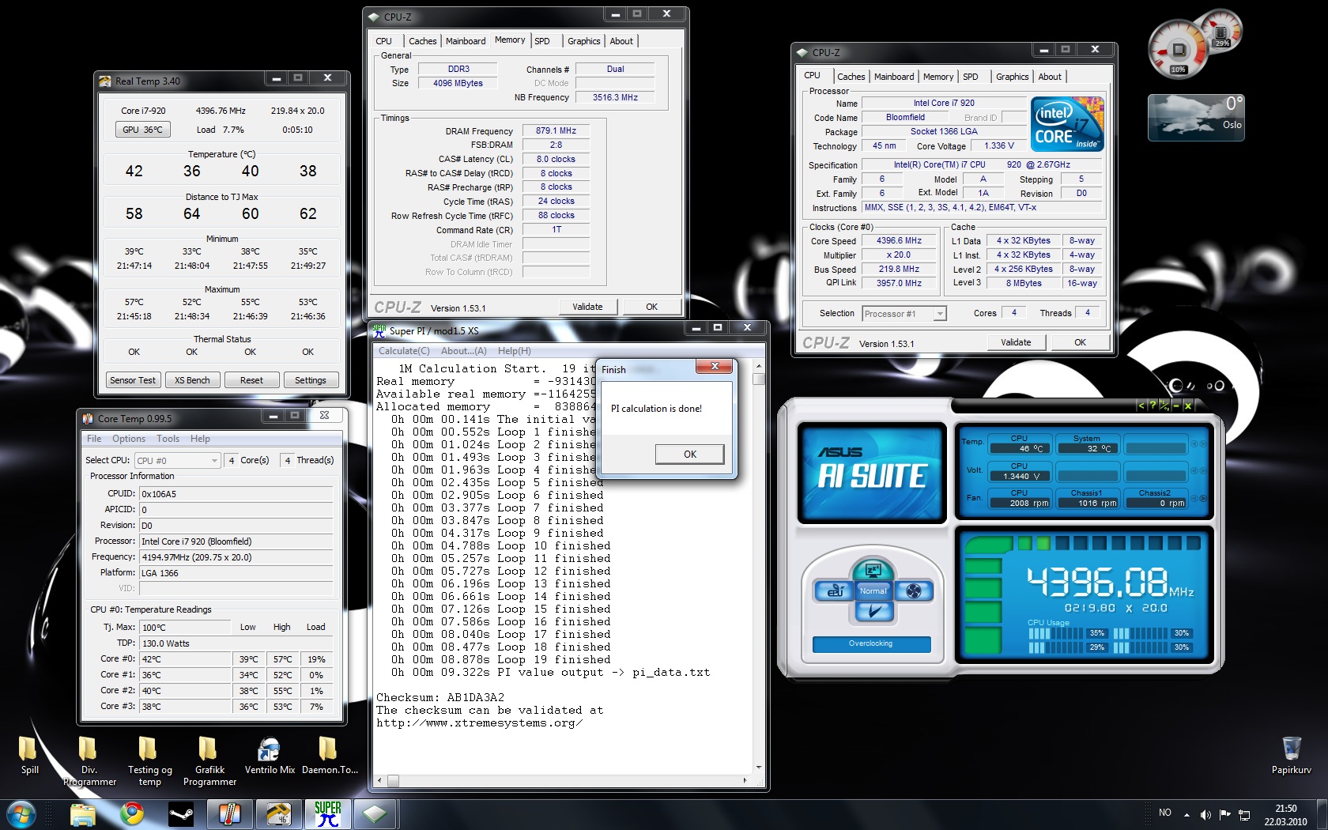Open the taskbar clock showing 21:50
The width and height of the screenshot is (1328, 830).
point(1285,815)
